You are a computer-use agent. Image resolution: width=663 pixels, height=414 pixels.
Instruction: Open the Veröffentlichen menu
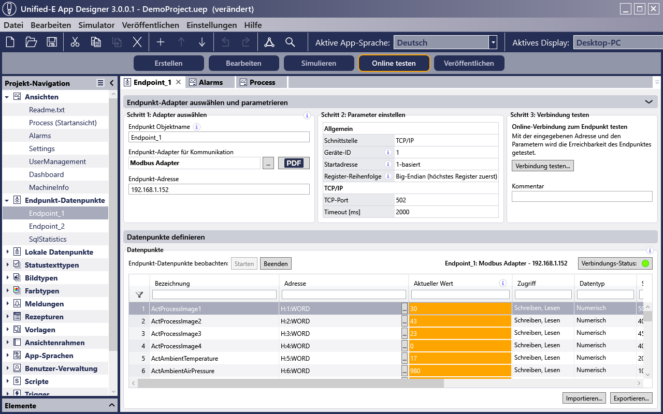click(x=151, y=25)
